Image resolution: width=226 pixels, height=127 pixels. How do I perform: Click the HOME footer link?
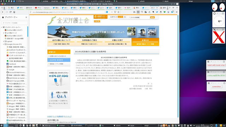pyautogui.click(x=49, y=116)
